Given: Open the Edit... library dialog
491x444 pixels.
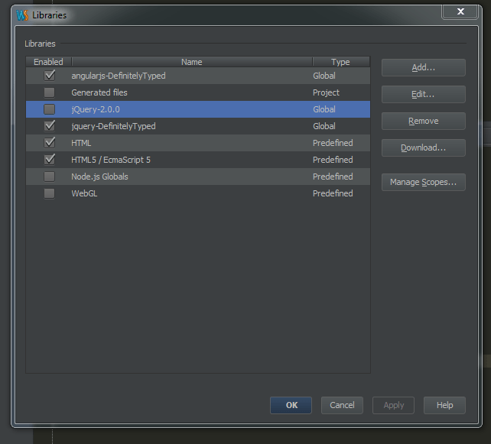Looking at the screenshot, I should tap(424, 94).
